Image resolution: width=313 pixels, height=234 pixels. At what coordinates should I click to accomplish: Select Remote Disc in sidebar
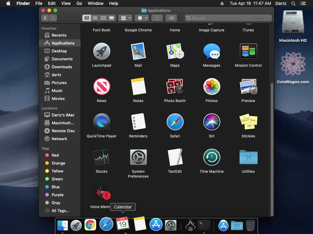[60, 131]
